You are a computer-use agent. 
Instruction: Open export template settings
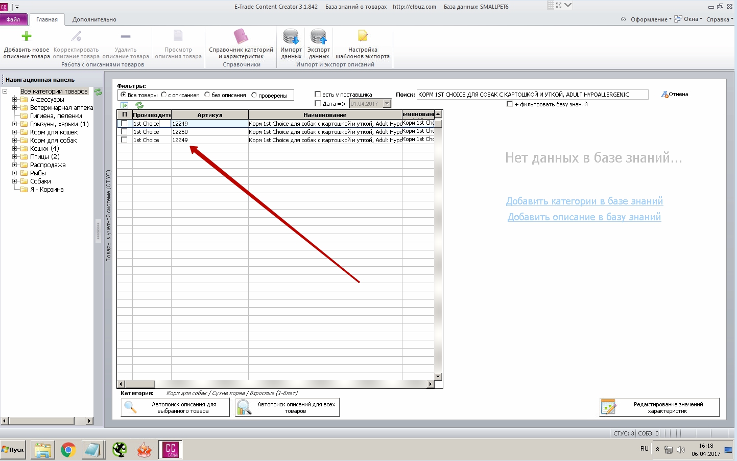pyautogui.click(x=363, y=45)
